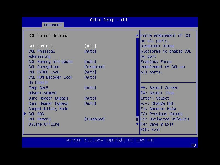
Task: Open CXL DVSEC Lock [Auto] value
Action: 90,72
